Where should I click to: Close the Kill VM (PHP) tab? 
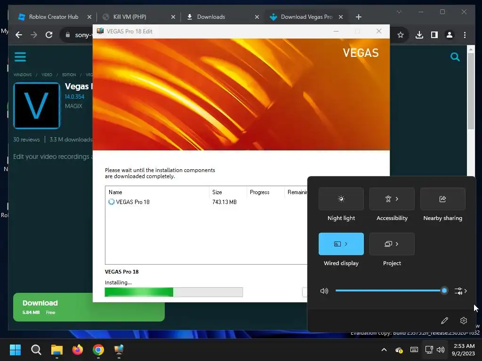[173, 17]
